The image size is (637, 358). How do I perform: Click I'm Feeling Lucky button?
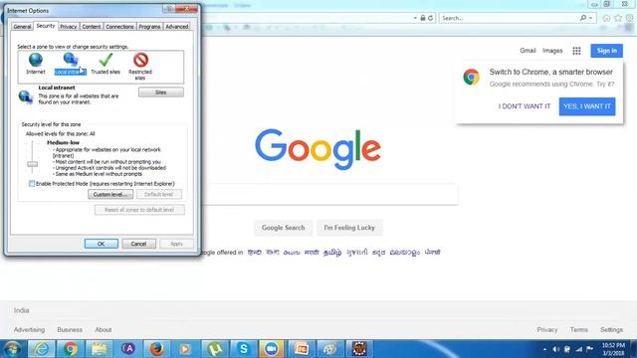349,228
